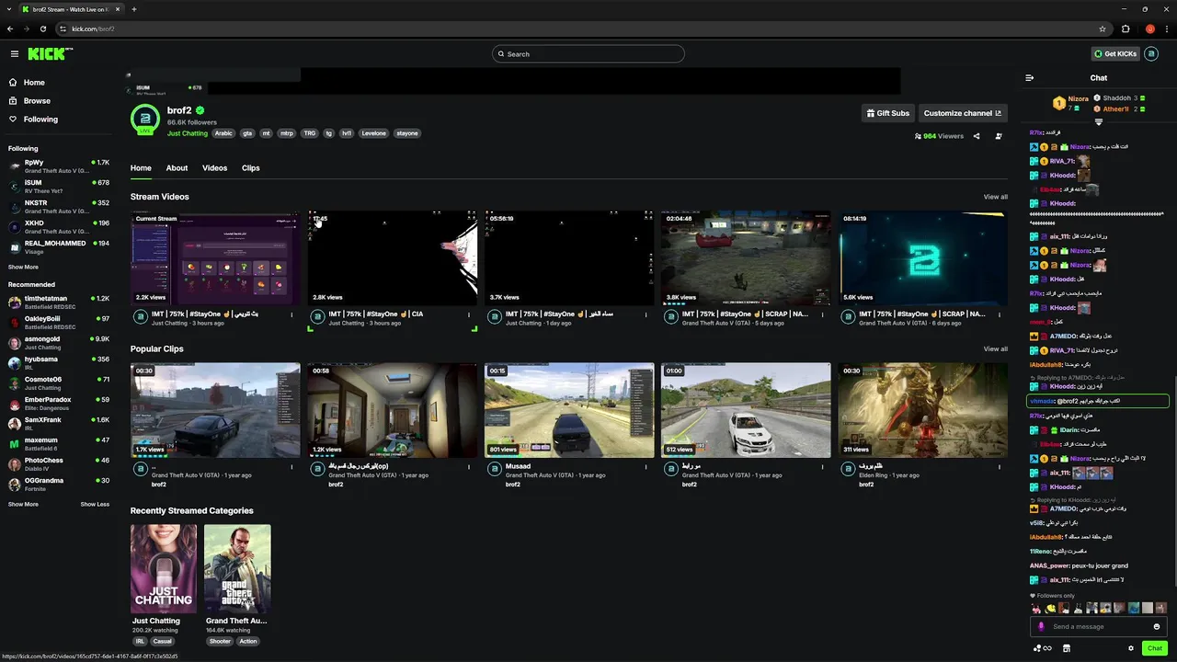Open the Current Stream video thumbnail
This screenshot has width=1177, height=662.
pyautogui.click(x=215, y=257)
